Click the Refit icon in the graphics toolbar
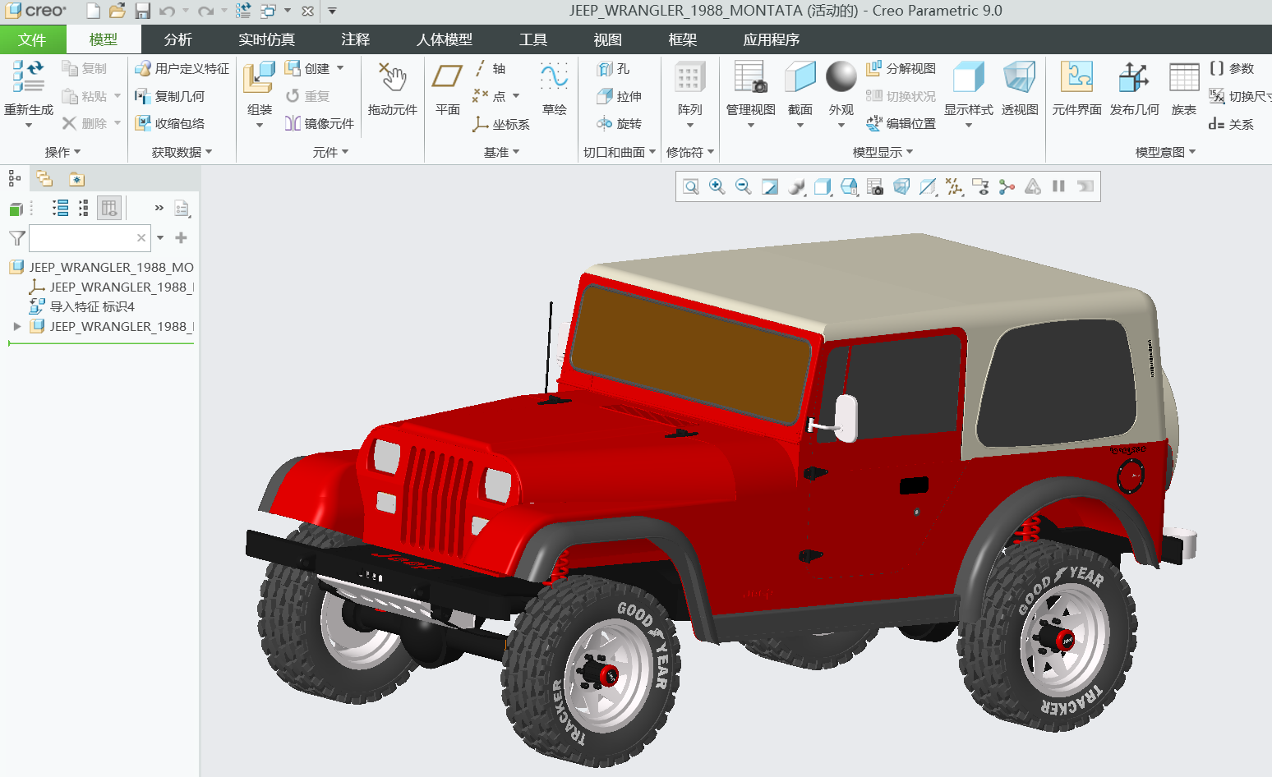 pos(691,186)
